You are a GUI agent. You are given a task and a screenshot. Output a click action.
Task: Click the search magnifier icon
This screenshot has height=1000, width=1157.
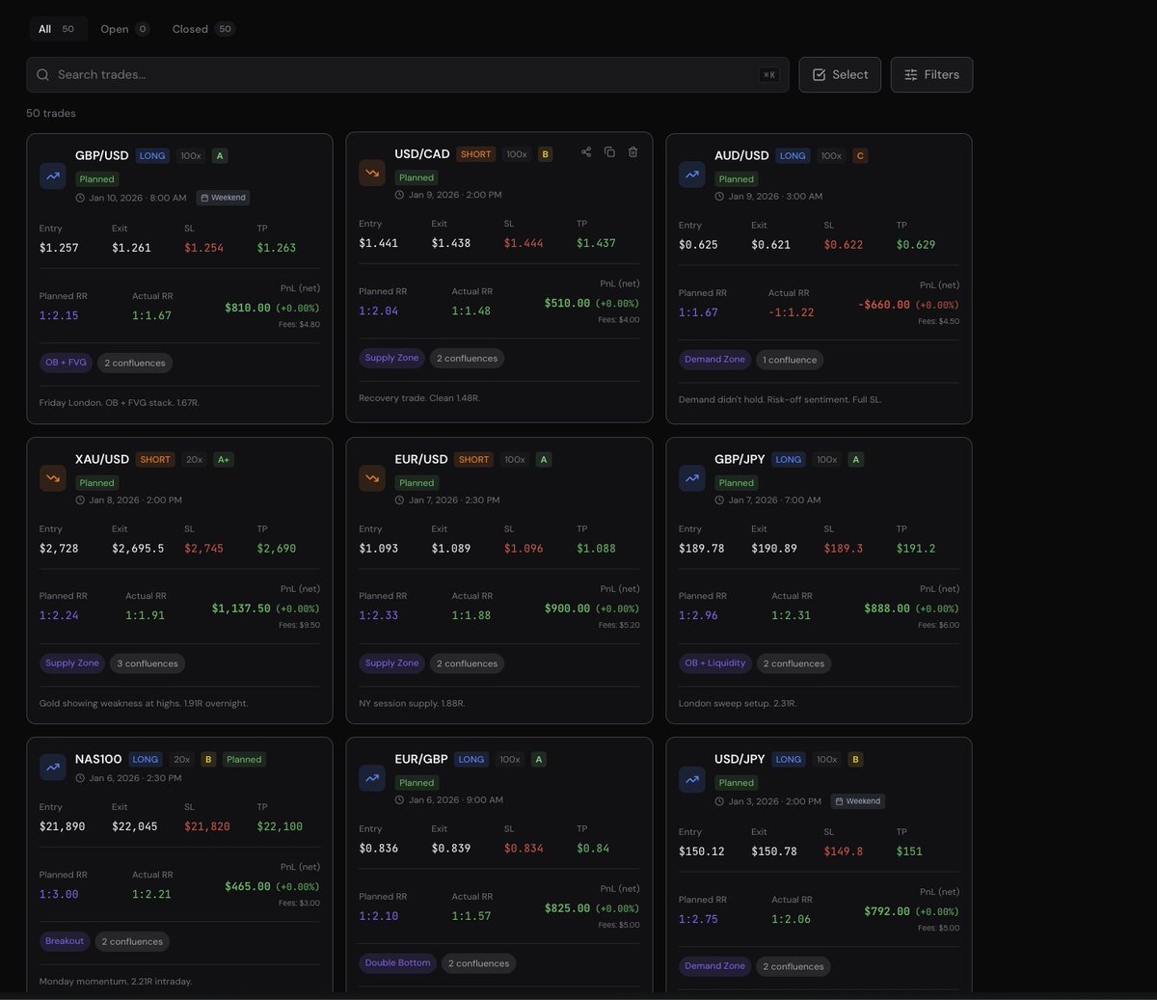click(42, 74)
